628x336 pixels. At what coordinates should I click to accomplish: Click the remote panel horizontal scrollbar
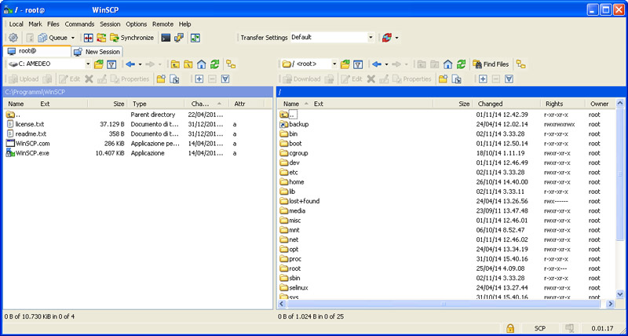tap(443, 304)
